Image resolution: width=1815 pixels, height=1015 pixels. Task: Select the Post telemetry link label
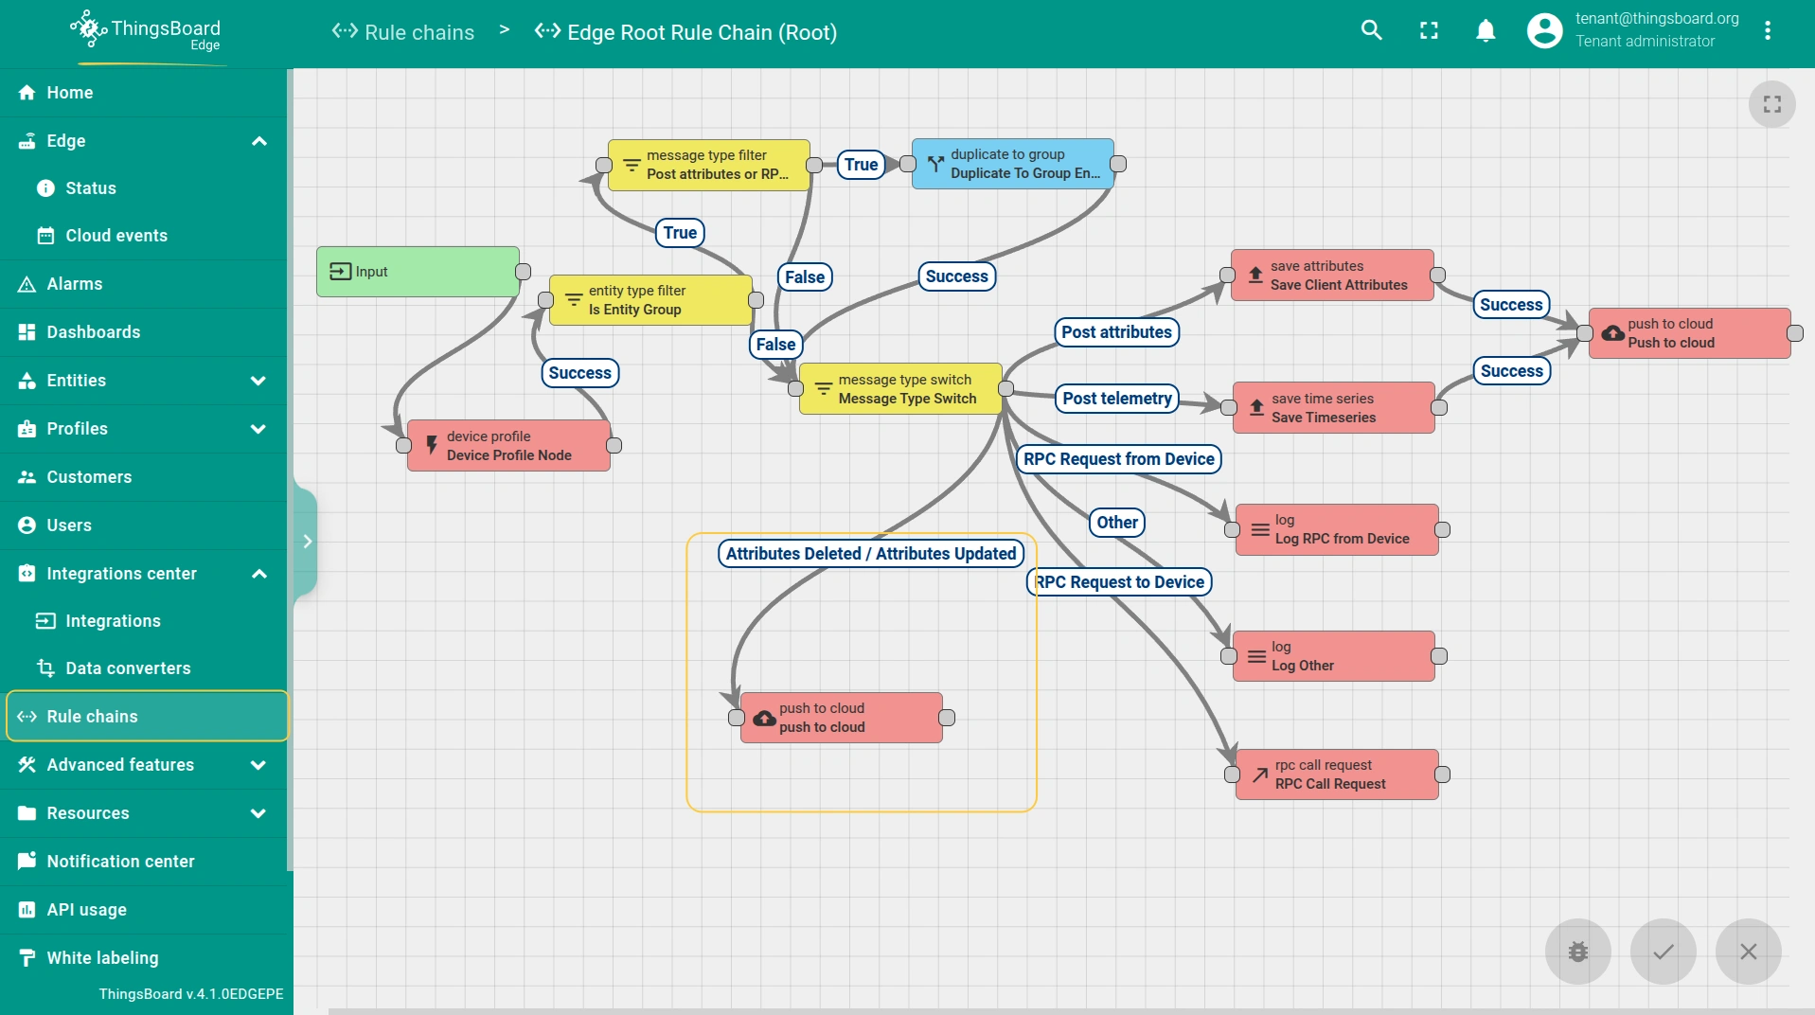pos(1116,399)
